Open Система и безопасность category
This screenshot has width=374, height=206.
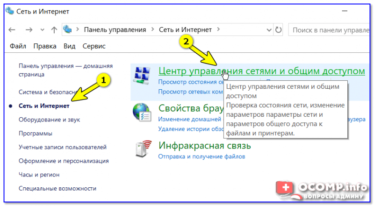[x=48, y=92]
